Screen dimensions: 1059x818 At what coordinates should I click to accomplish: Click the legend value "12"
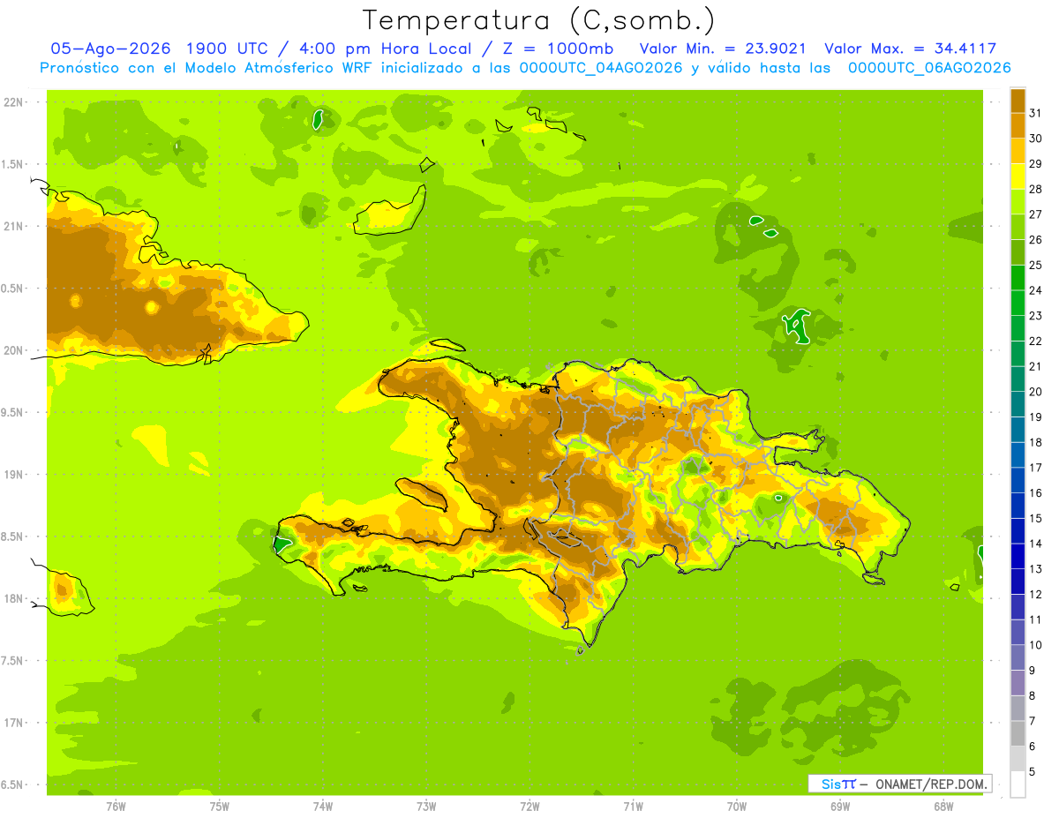click(x=1036, y=595)
